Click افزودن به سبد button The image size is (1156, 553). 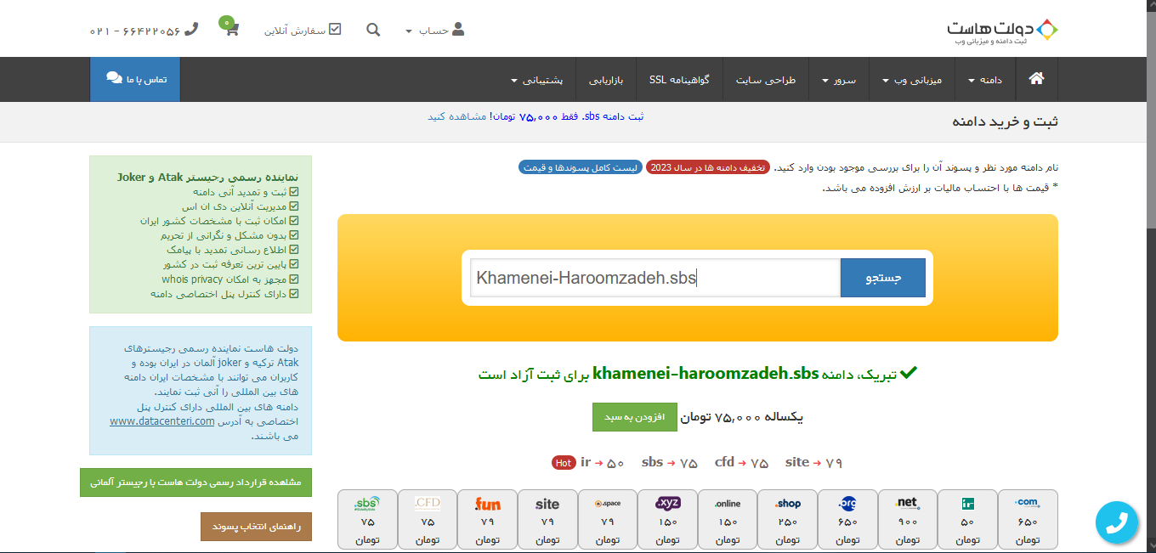(x=634, y=417)
